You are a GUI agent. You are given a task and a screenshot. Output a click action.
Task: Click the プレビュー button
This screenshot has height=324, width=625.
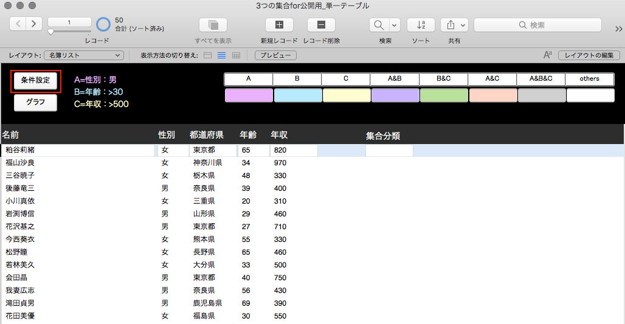[x=275, y=55]
